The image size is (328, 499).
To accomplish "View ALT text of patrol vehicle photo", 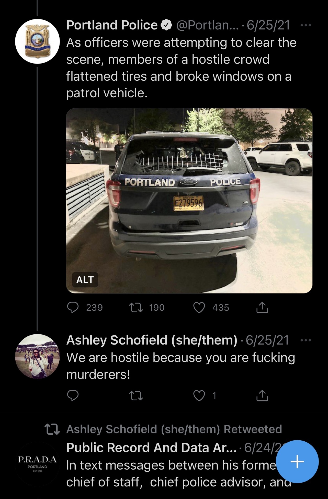I will [x=85, y=280].
